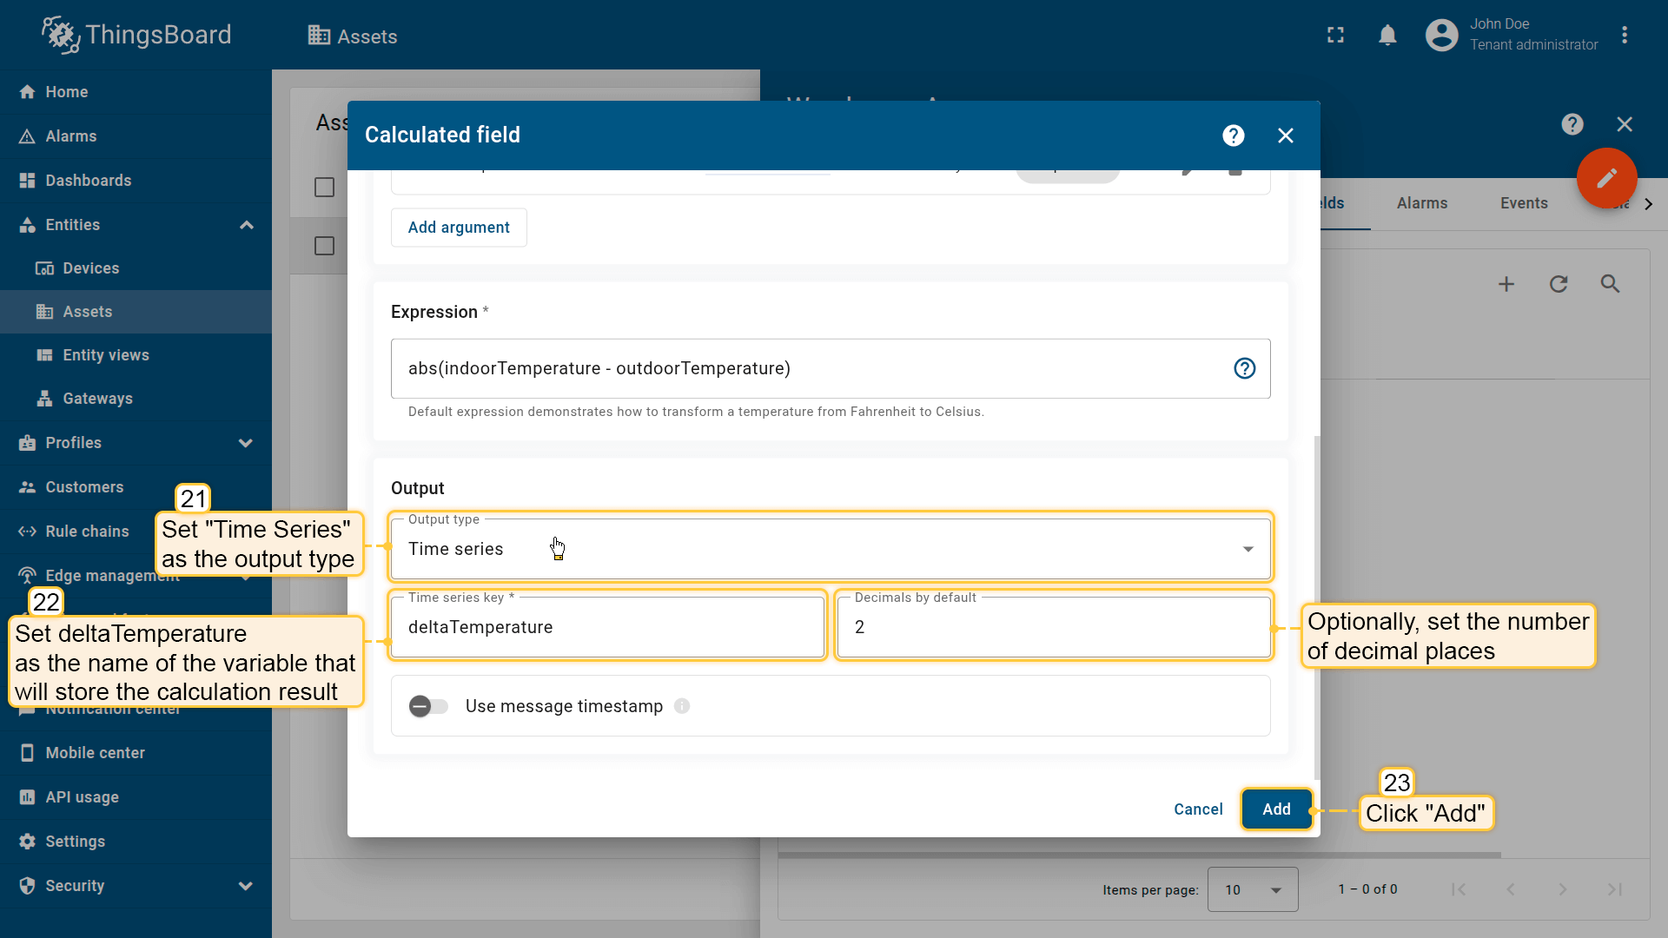Open the Output type dropdown

[x=830, y=549]
